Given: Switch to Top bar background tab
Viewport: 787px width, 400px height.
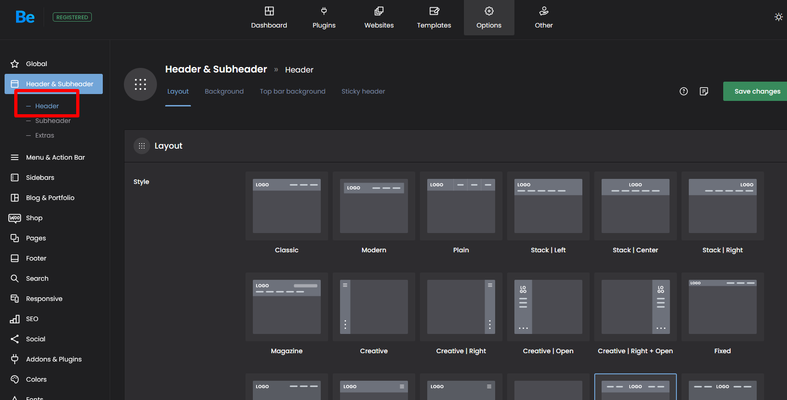Looking at the screenshot, I should pos(293,91).
